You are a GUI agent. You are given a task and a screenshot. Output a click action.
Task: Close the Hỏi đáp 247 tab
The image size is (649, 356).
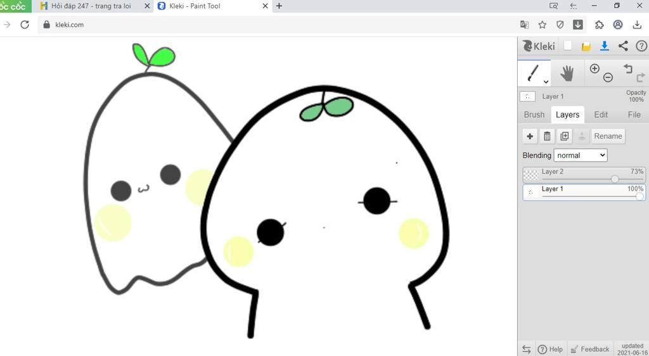pos(146,6)
